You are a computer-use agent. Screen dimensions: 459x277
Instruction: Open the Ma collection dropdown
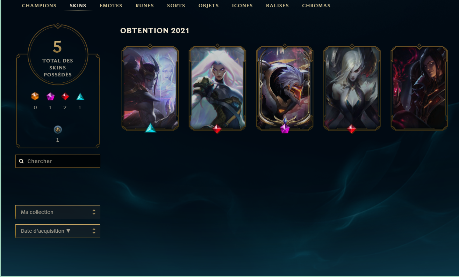[x=58, y=212]
